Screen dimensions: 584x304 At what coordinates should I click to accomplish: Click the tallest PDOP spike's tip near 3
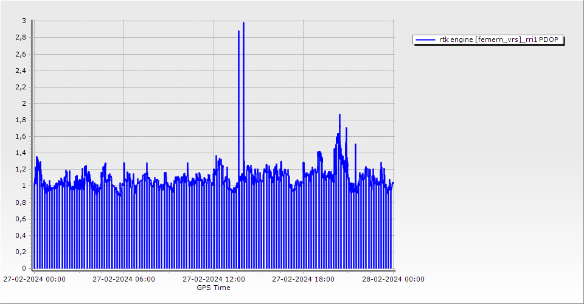[x=243, y=23]
